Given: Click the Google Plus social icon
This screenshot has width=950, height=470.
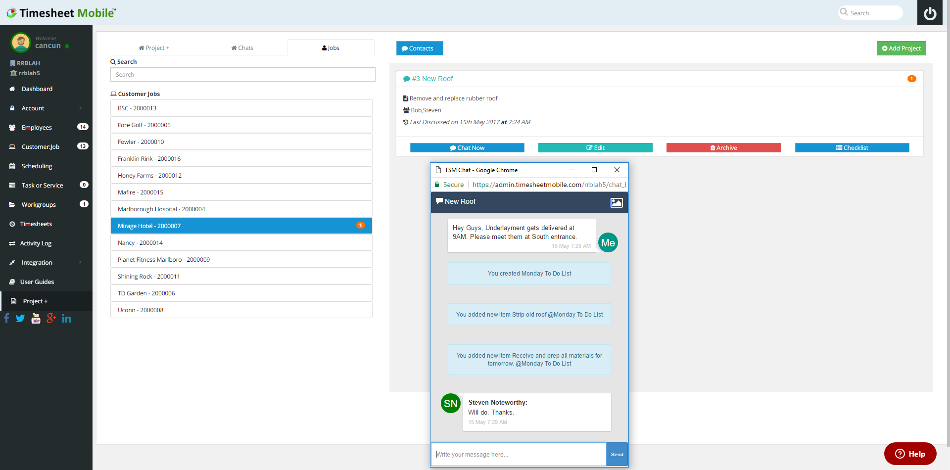Looking at the screenshot, I should click(x=51, y=318).
